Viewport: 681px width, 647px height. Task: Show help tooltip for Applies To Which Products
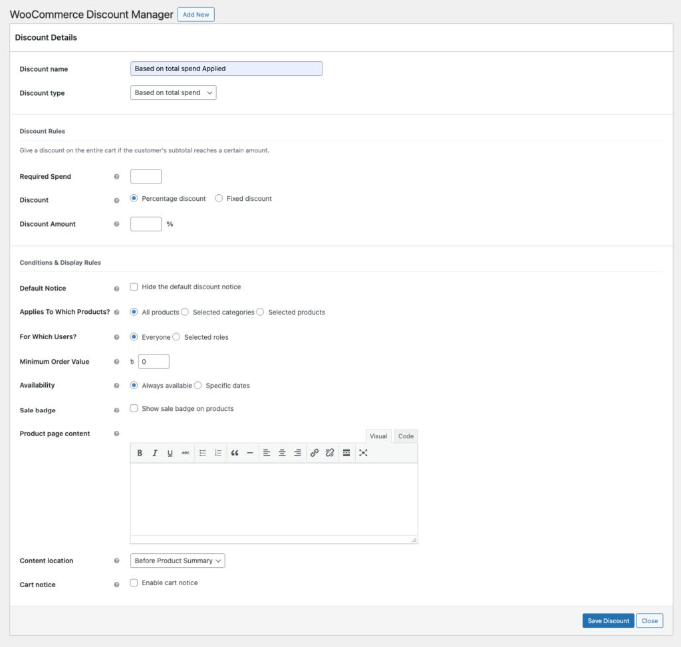click(x=116, y=313)
